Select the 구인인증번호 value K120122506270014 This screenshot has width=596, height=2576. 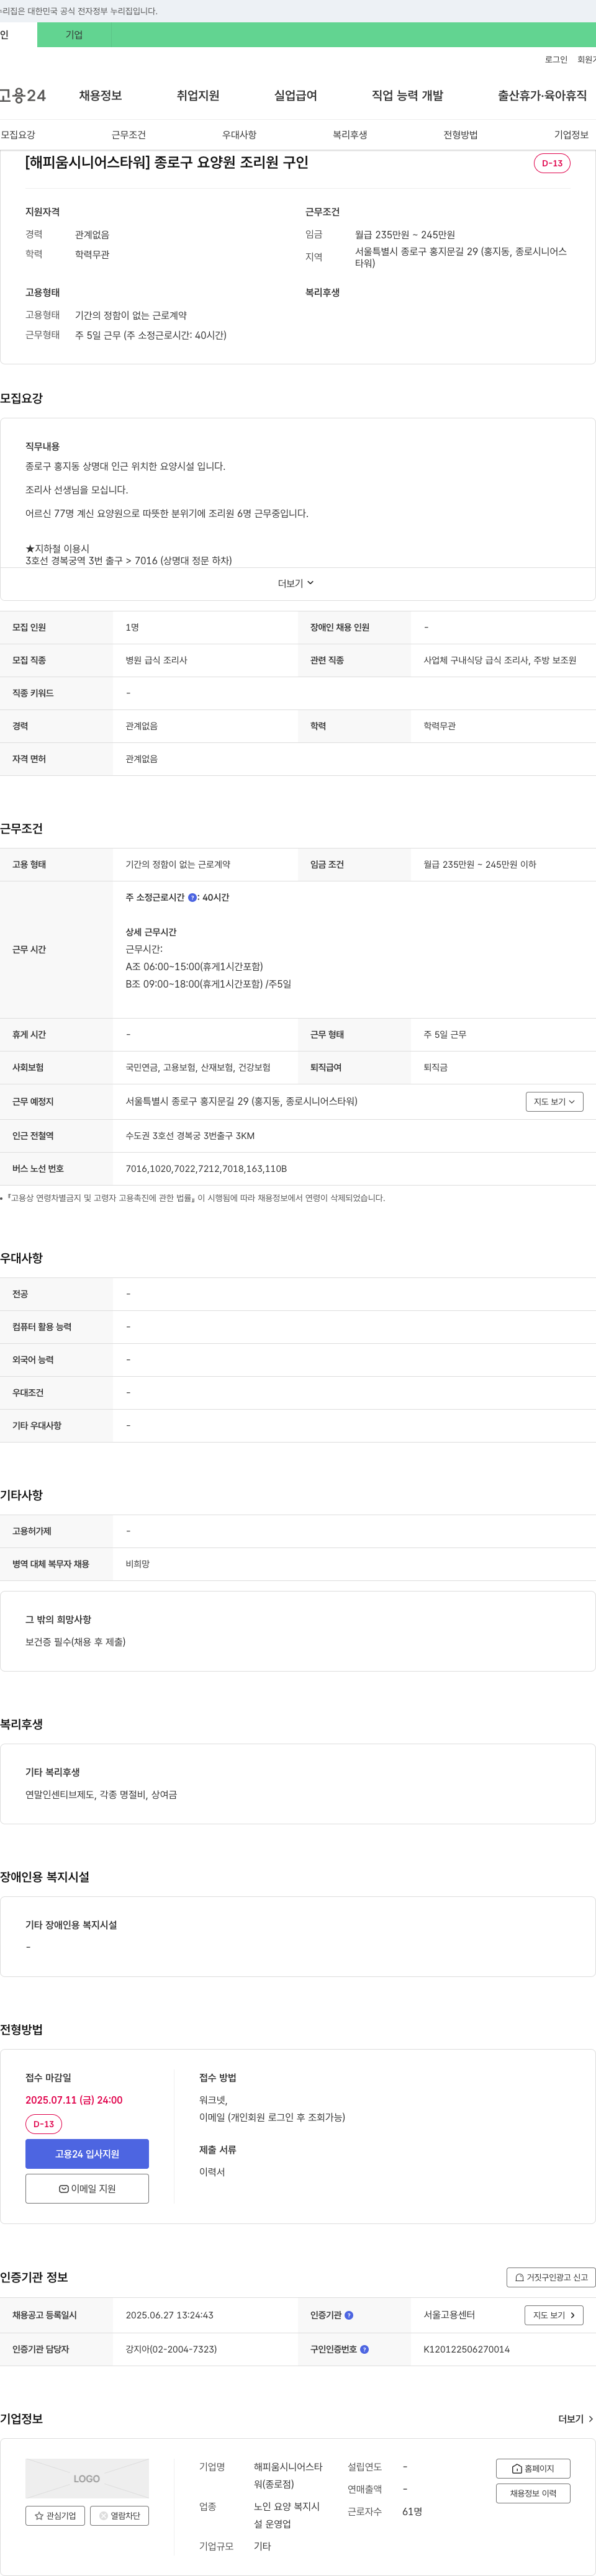coord(466,2349)
